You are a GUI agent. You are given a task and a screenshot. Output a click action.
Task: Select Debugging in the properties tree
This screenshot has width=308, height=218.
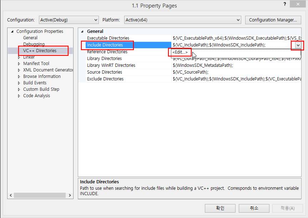tap(34, 44)
